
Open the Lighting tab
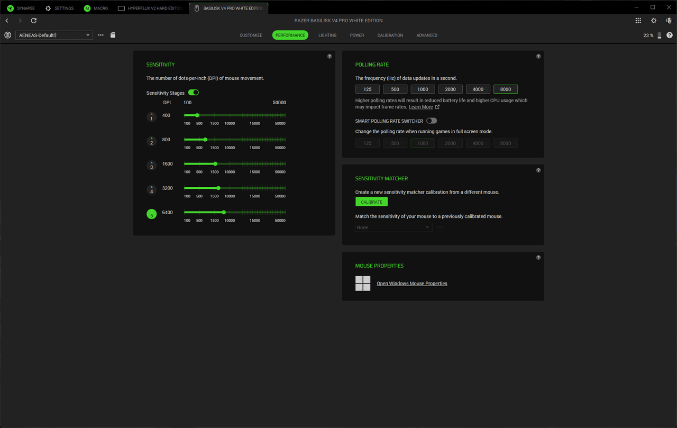coord(327,35)
